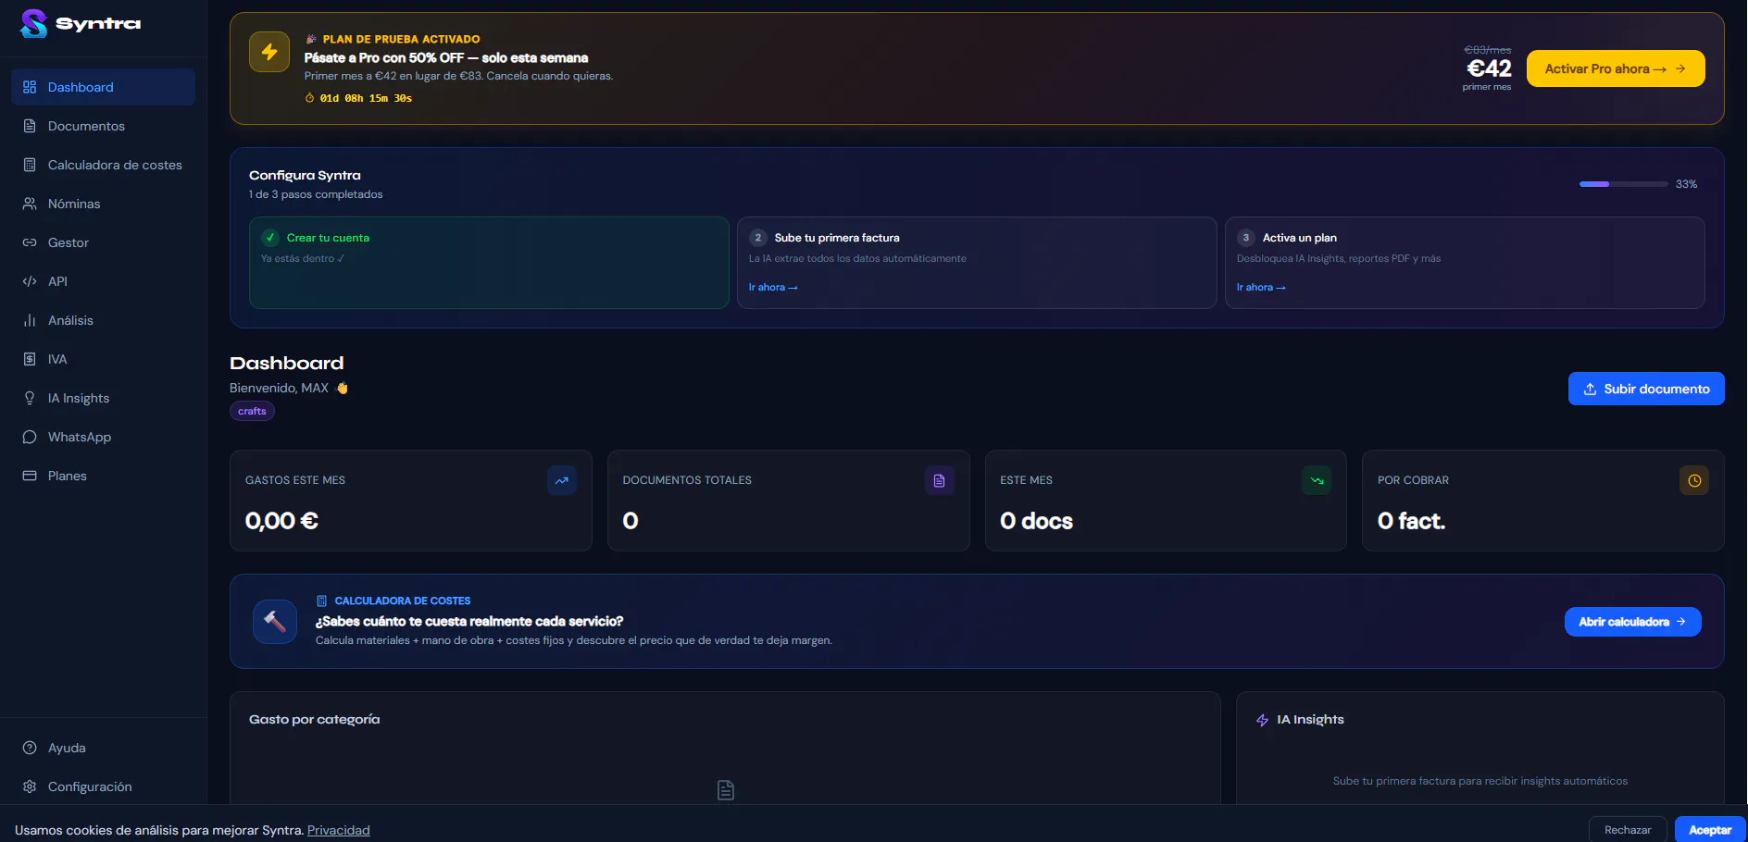The width and height of the screenshot is (1748, 842).
Task: Click 'Gasto por categoría' heading
Action: pyautogui.click(x=314, y=719)
